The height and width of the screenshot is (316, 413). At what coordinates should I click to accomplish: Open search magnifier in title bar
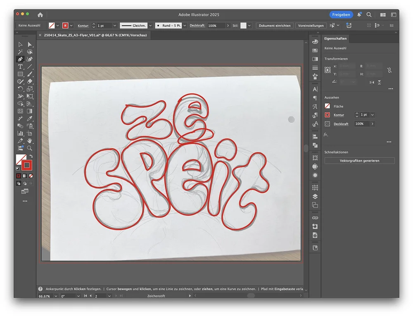(x=369, y=15)
